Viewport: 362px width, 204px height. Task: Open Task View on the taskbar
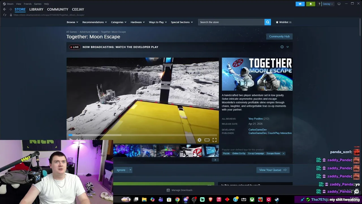click(136, 199)
